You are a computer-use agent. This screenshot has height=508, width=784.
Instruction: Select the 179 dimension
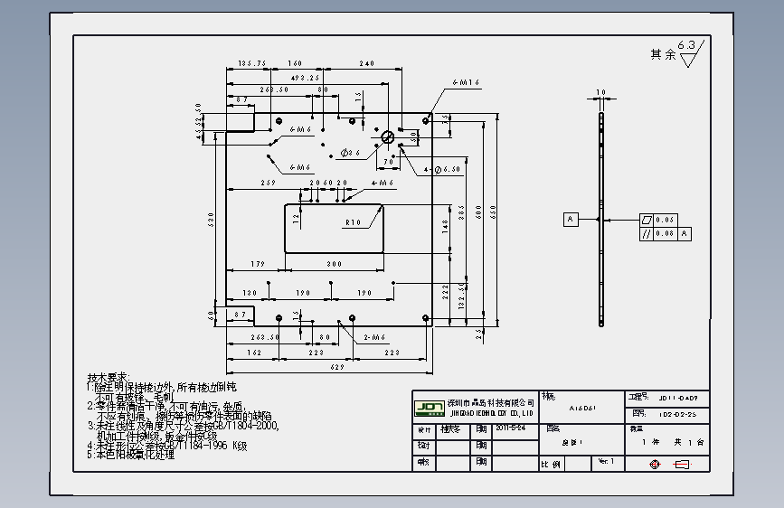coord(258,264)
